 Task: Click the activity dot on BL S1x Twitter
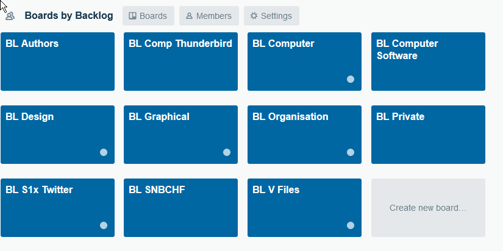(103, 225)
